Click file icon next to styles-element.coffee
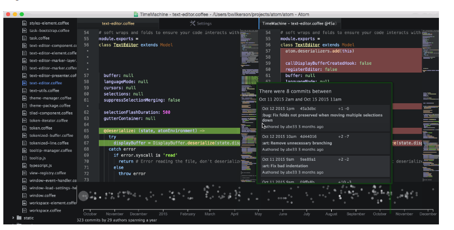 25,23
